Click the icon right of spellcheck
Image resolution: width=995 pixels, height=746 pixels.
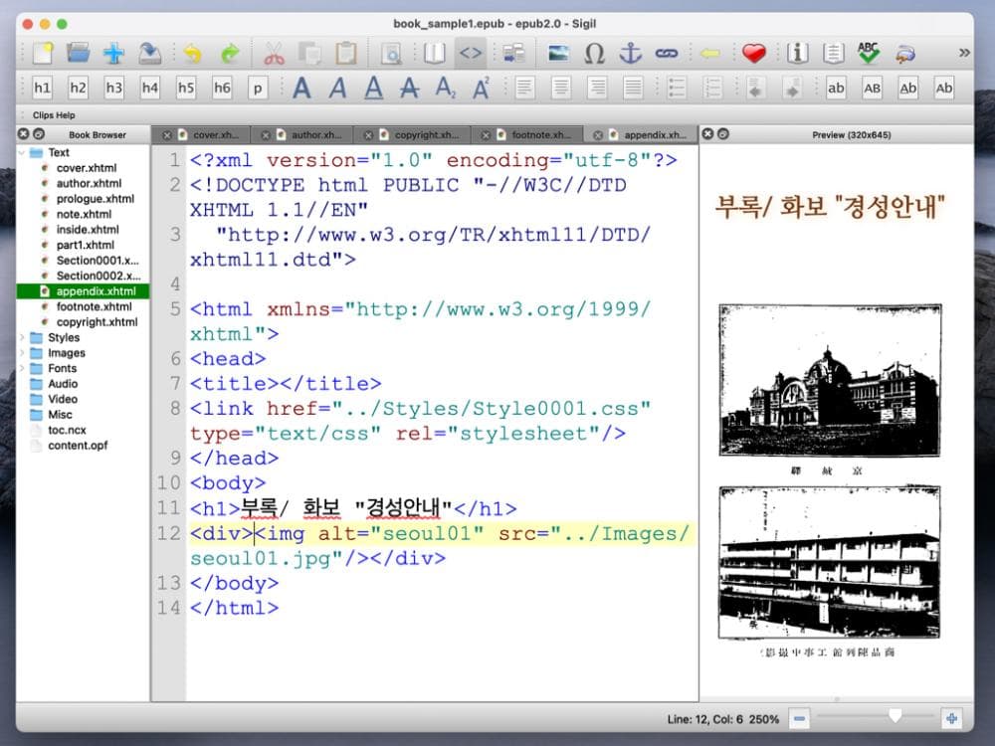[905, 54]
